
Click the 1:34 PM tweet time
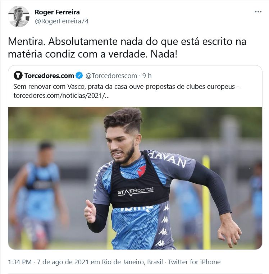pos(20,262)
